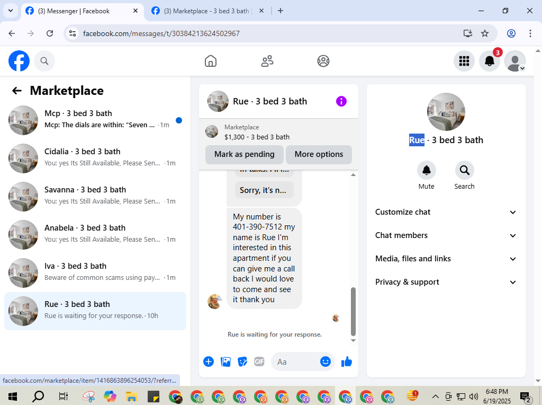Mute the Rue conversation bell icon
This screenshot has width=542, height=405.
[427, 170]
